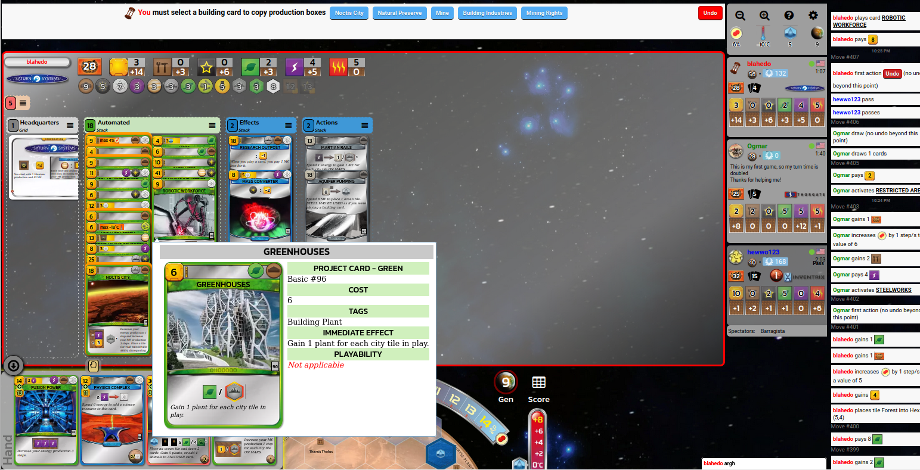Click the chat input showing argh
The image size is (920, 470).
tap(764, 463)
